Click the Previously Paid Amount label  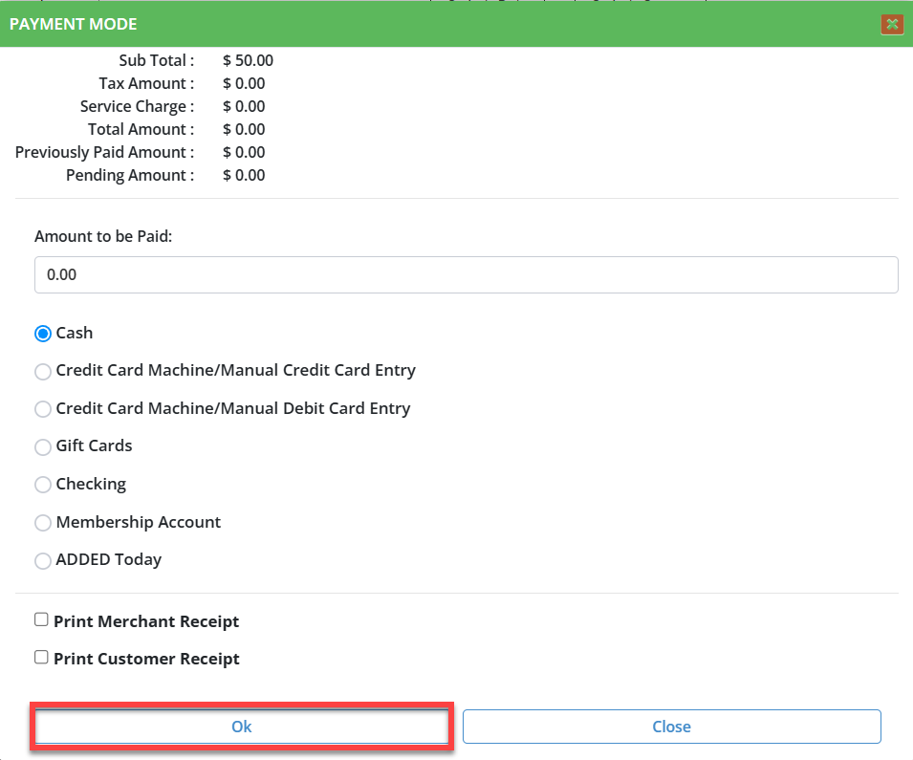(104, 152)
